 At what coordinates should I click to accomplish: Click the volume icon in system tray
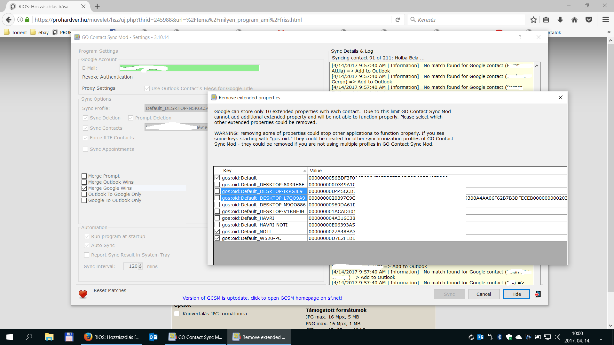557,337
